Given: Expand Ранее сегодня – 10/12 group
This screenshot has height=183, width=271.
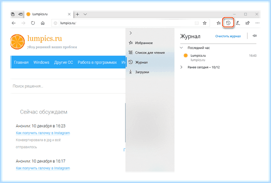Looking at the screenshot, I should coord(181,67).
